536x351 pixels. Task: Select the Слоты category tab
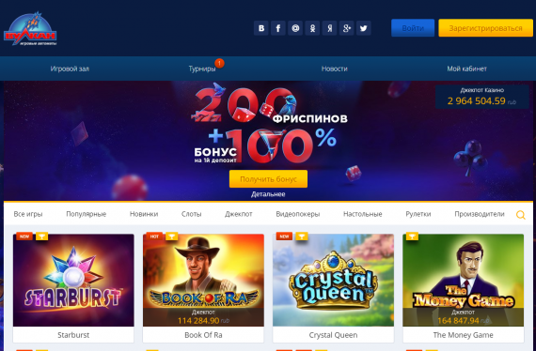(191, 214)
